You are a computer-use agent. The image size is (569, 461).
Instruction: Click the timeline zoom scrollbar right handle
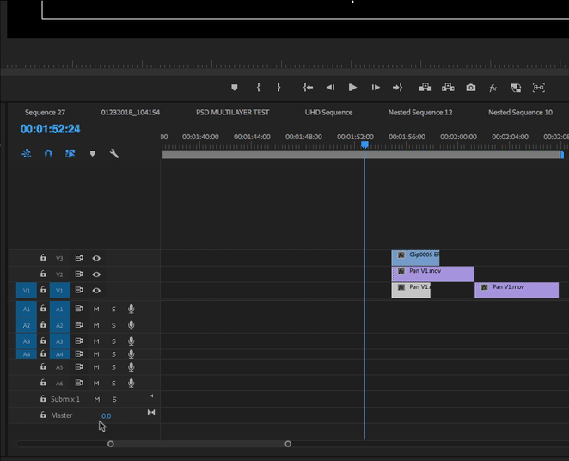click(288, 444)
